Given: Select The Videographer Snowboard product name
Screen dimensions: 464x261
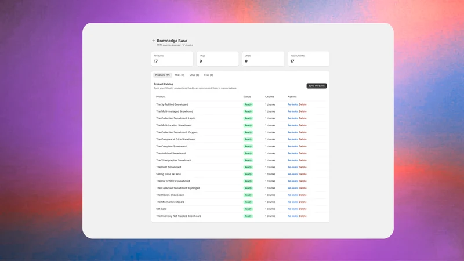Looking at the screenshot, I should pyautogui.click(x=173, y=160).
